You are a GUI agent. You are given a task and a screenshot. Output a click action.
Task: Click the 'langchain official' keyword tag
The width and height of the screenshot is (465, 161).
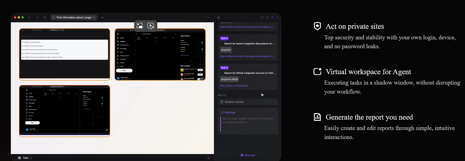pyautogui.click(x=229, y=79)
